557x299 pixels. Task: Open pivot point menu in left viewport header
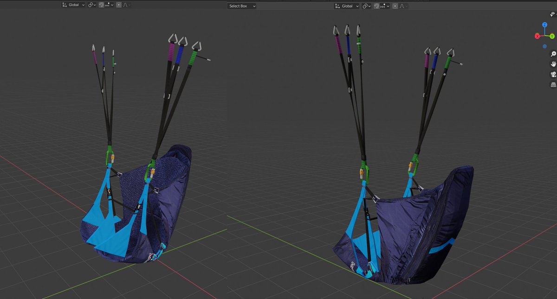click(x=92, y=5)
